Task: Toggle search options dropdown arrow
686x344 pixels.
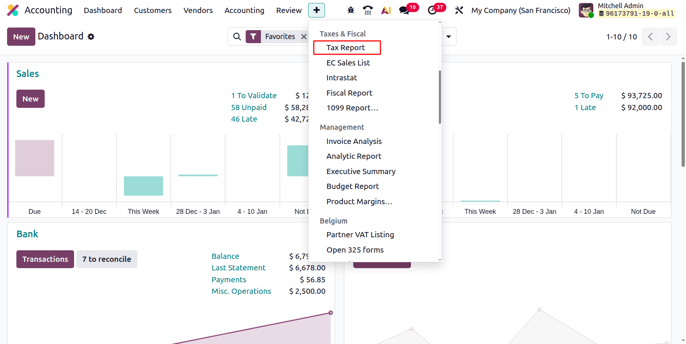Action: [x=449, y=36]
